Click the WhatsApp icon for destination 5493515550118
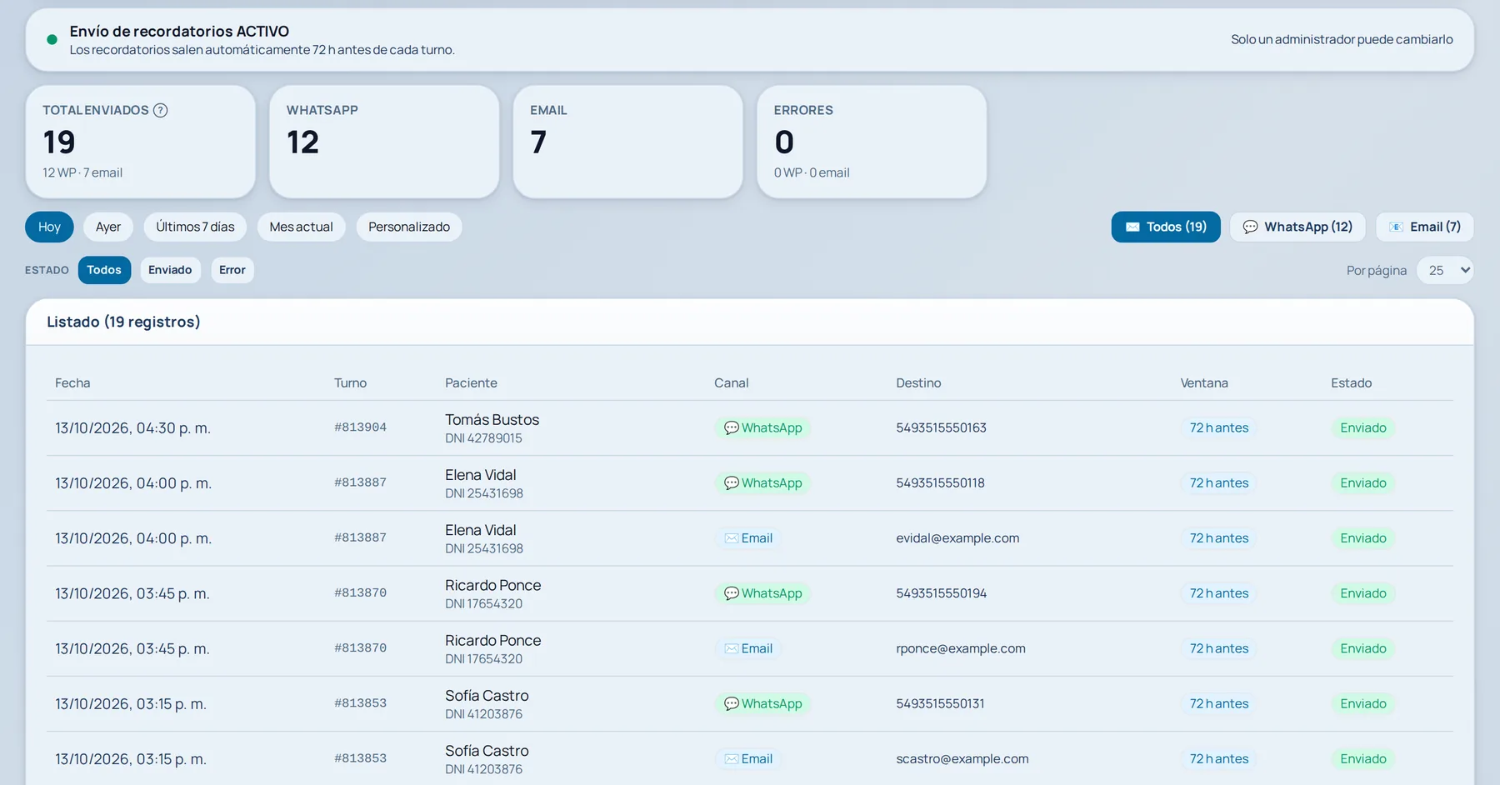This screenshot has width=1500, height=785. [x=732, y=482]
